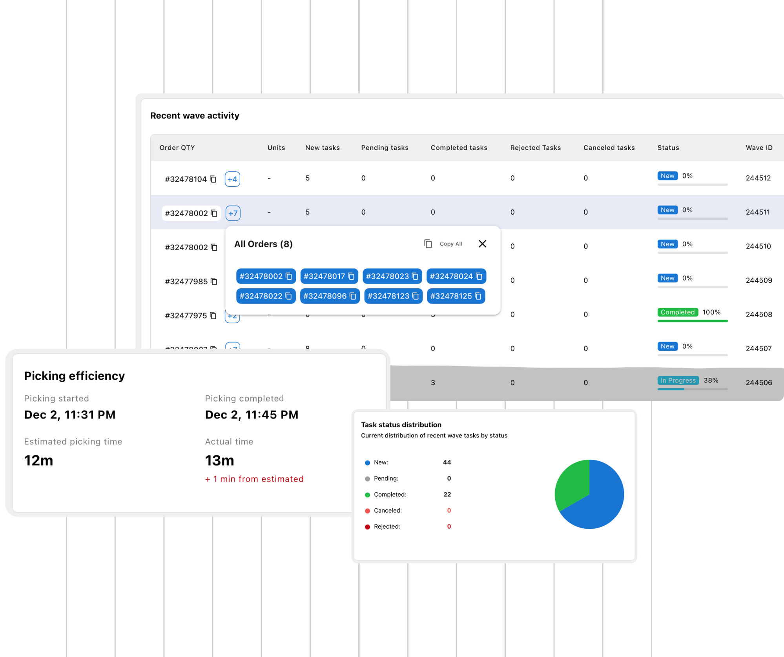
Task: Collapse the +7 orders badge
Action: 233,213
